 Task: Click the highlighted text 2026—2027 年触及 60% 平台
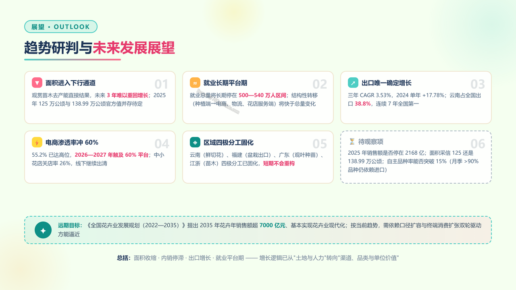112,155
